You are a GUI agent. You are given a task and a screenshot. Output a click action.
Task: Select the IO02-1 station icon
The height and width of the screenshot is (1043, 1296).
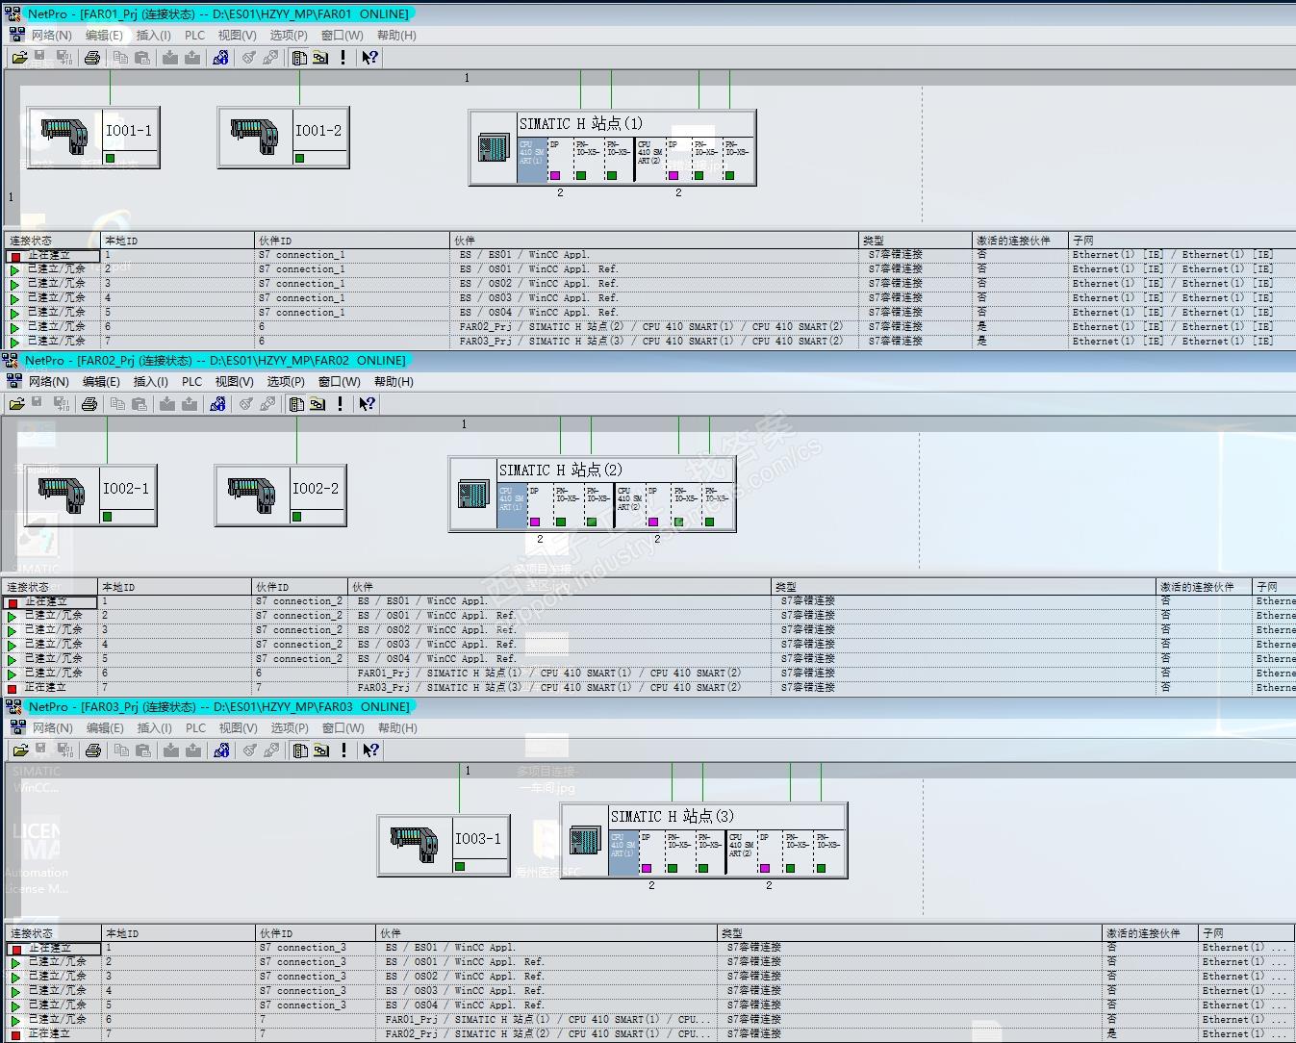61,495
